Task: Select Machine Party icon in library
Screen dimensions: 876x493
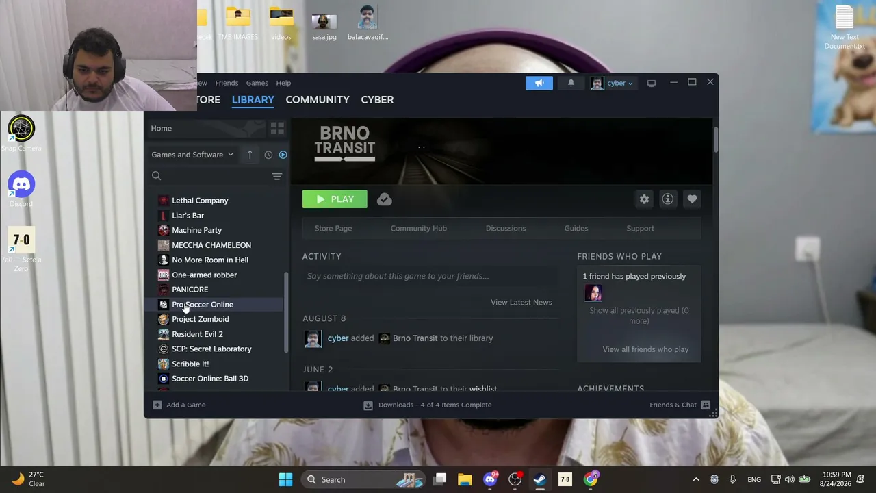Action: coord(163,230)
